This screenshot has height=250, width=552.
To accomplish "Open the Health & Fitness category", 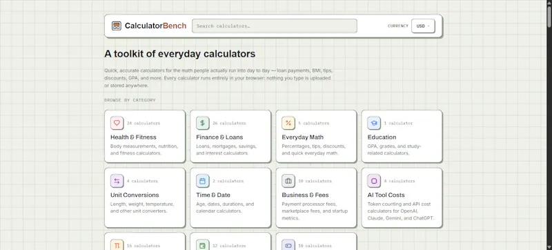I will click(145, 136).
